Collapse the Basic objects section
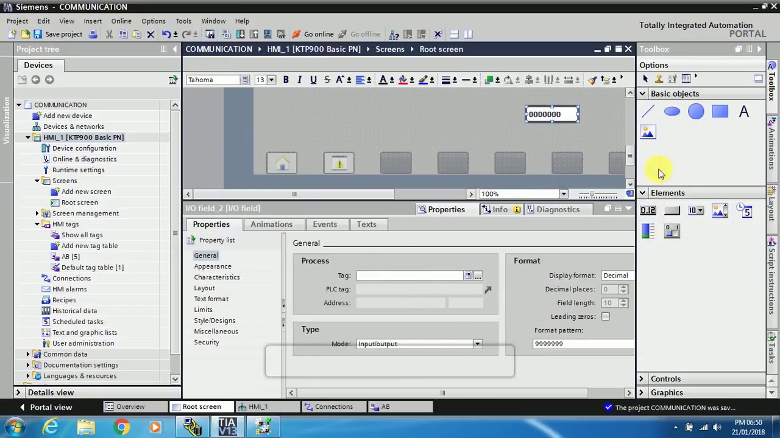780x438 pixels. pos(642,94)
